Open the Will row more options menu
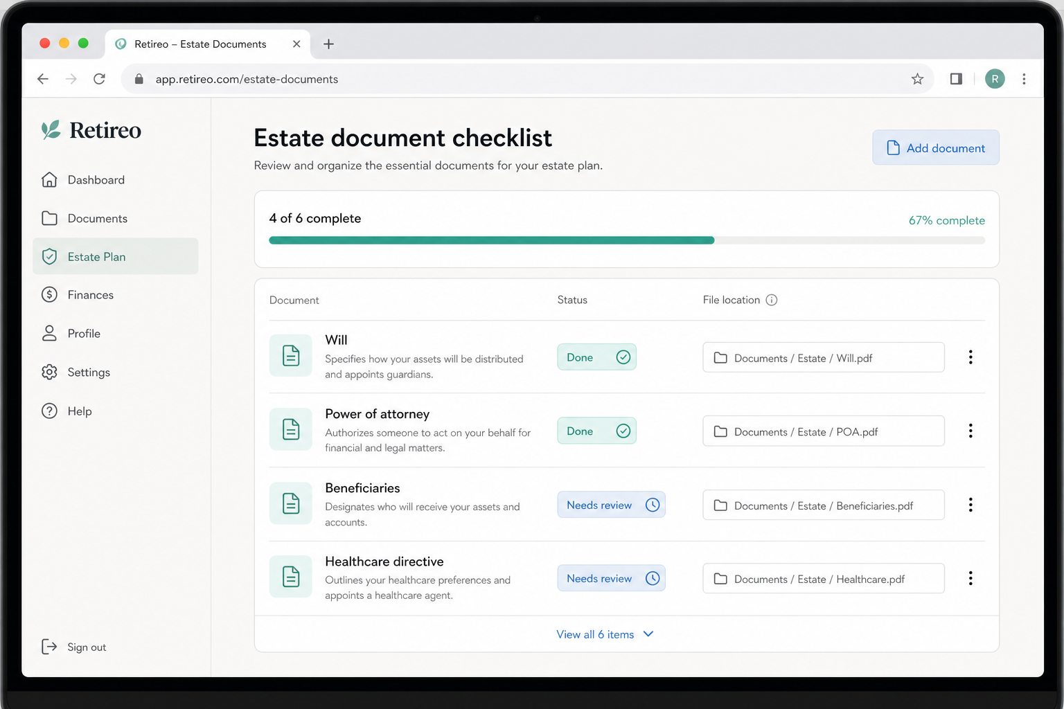The width and height of the screenshot is (1064, 709). pos(970,357)
